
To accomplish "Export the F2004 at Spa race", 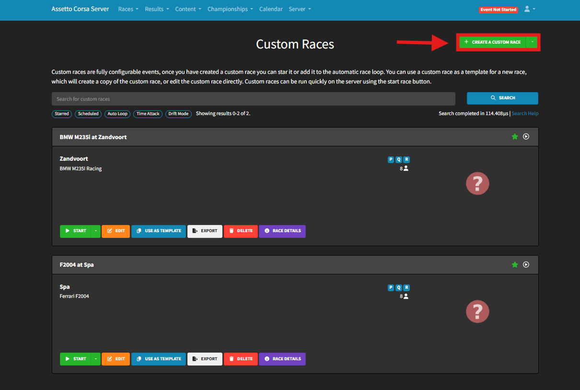I will coord(205,359).
